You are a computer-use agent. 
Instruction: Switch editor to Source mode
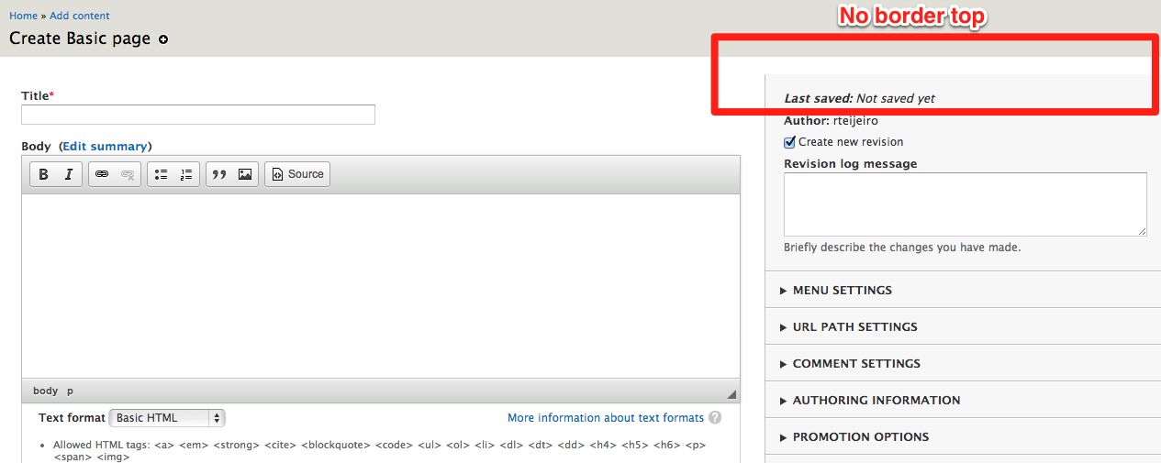[297, 174]
